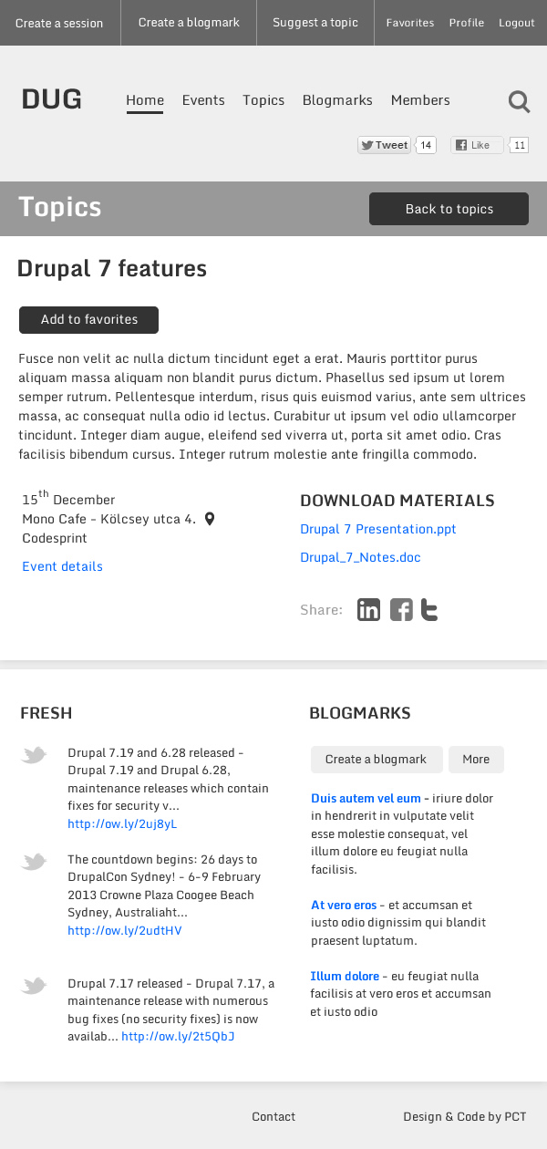Click the location pin next to Mono Cafe

point(209,518)
